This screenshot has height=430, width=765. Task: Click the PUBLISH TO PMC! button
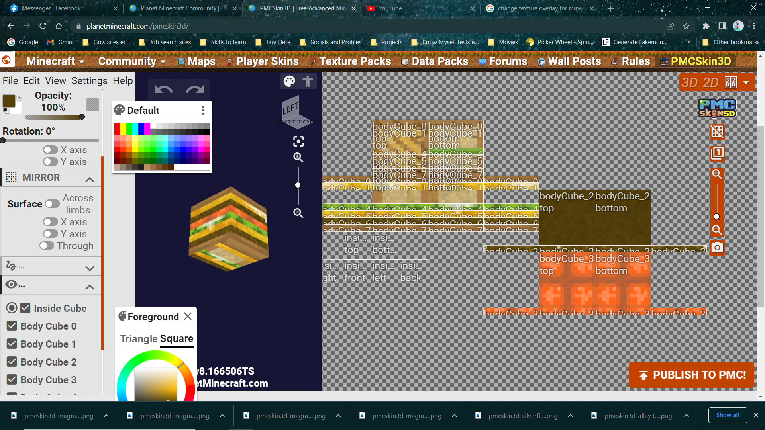(x=692, y=375)
